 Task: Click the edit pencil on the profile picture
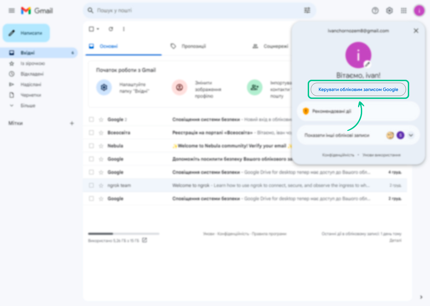click(x=368, y=64)
